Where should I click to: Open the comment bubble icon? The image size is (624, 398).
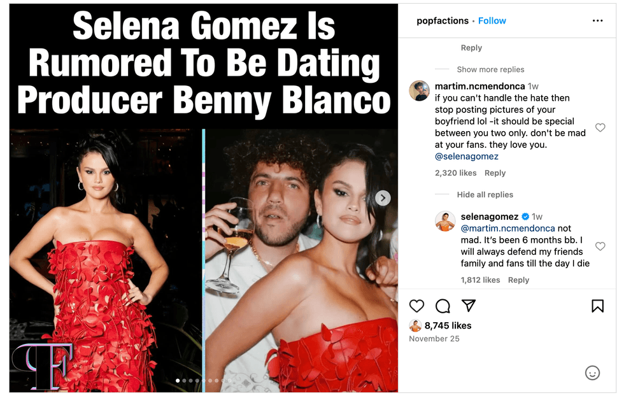(x=443, y=306)
